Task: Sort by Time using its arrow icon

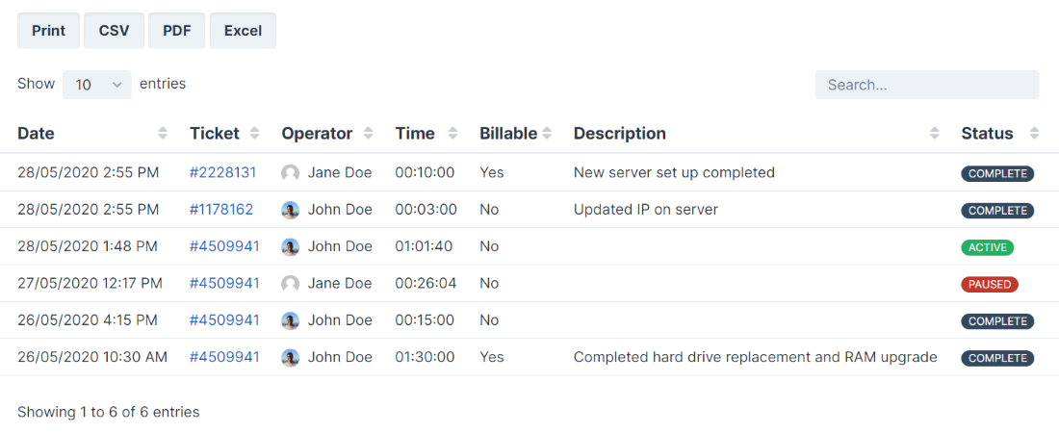Action: 452,134
